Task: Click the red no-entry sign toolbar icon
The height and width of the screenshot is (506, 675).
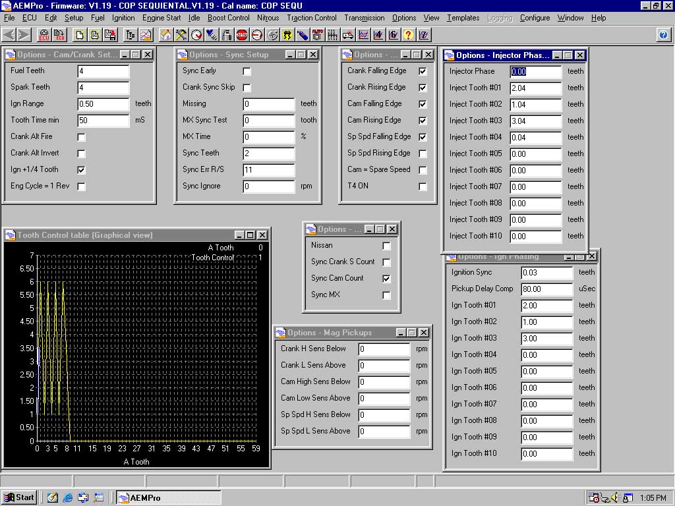Action: 257,35
